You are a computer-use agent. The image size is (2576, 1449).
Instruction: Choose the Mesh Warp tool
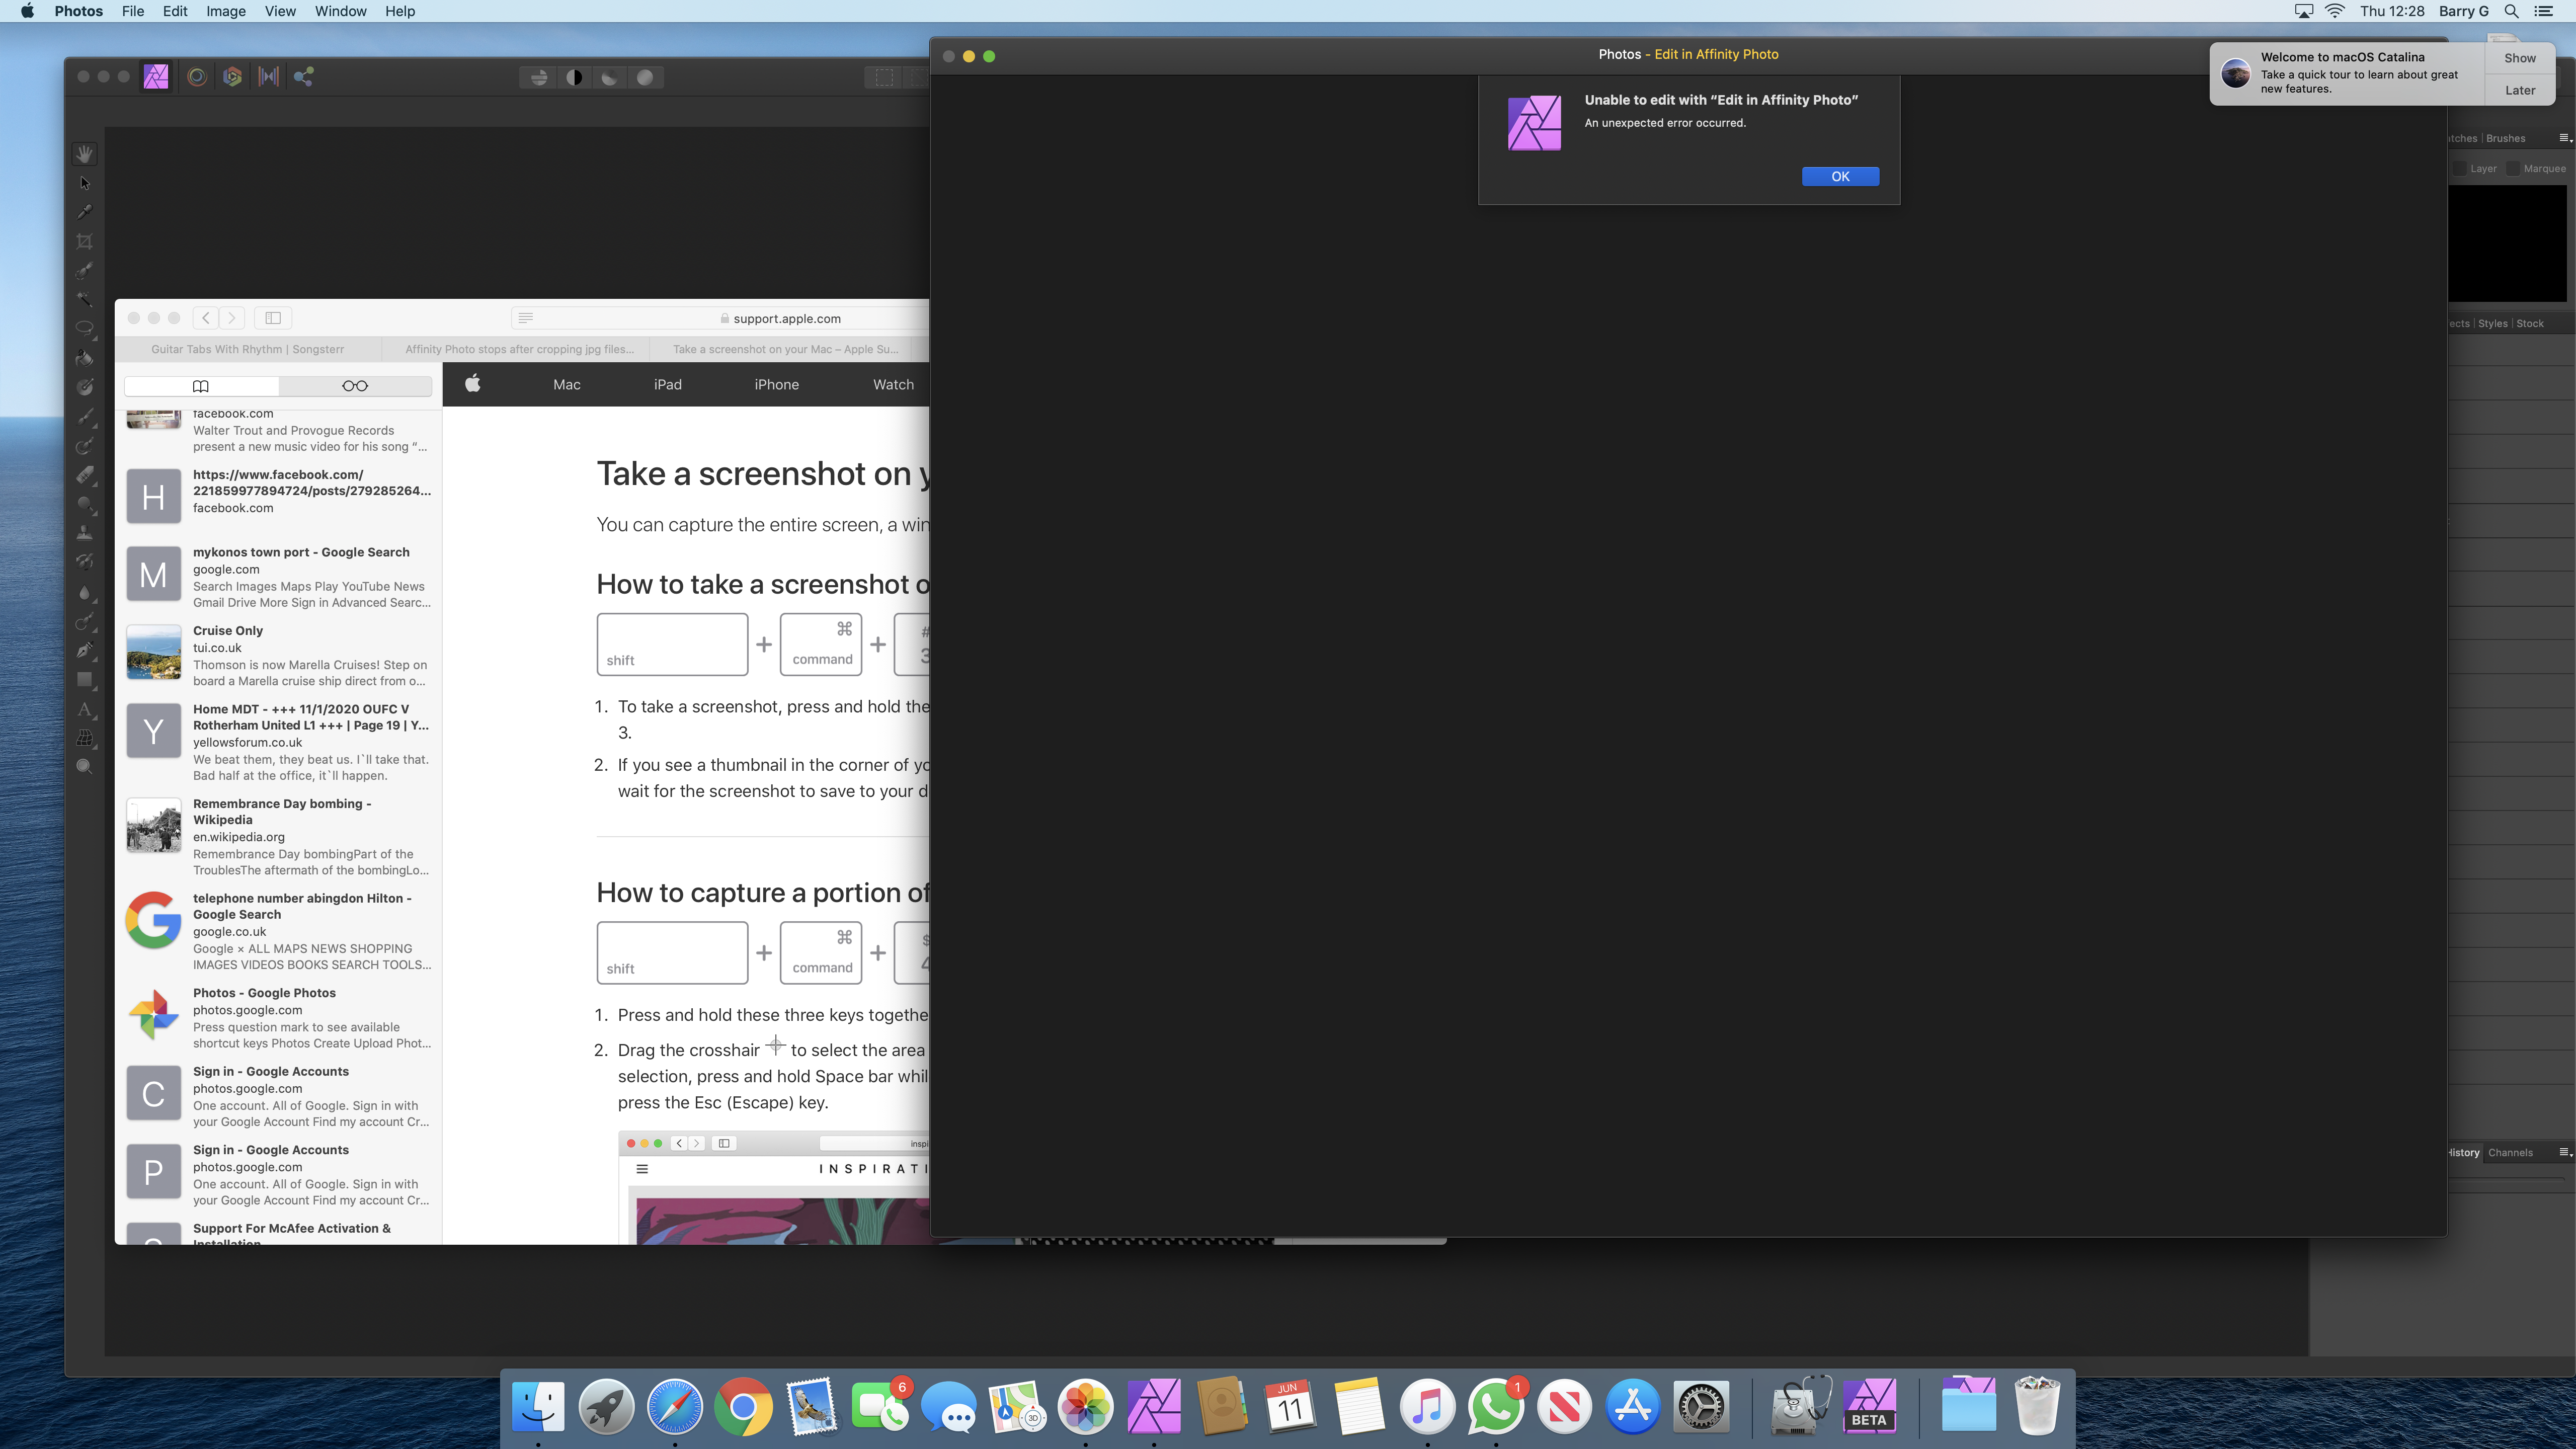click(85, 738)
